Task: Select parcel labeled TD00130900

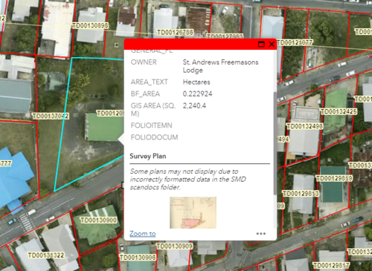Action: point(99,220)
